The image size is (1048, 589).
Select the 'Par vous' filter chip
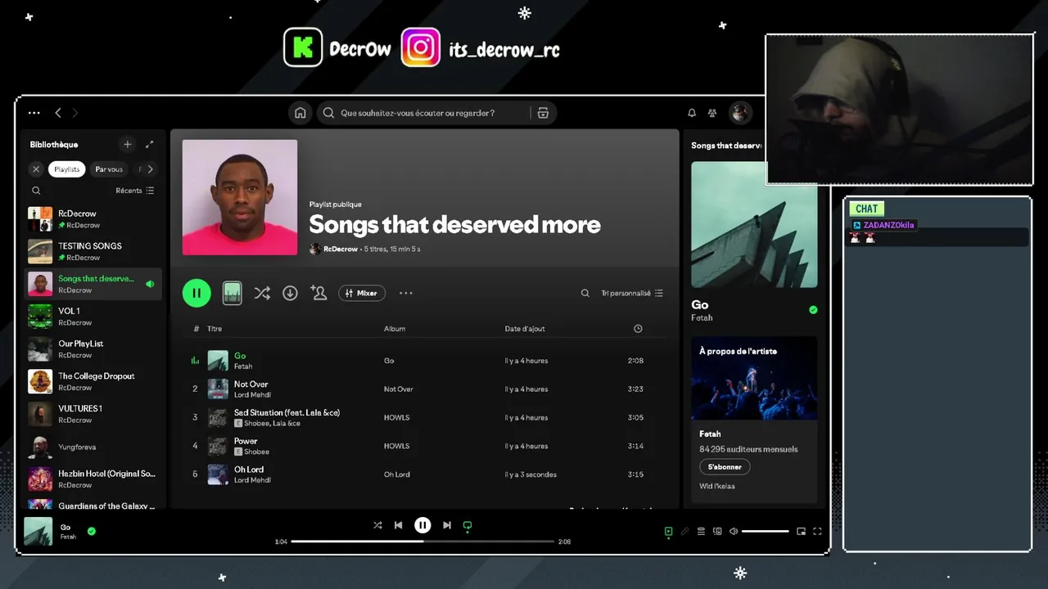point(109,169)
